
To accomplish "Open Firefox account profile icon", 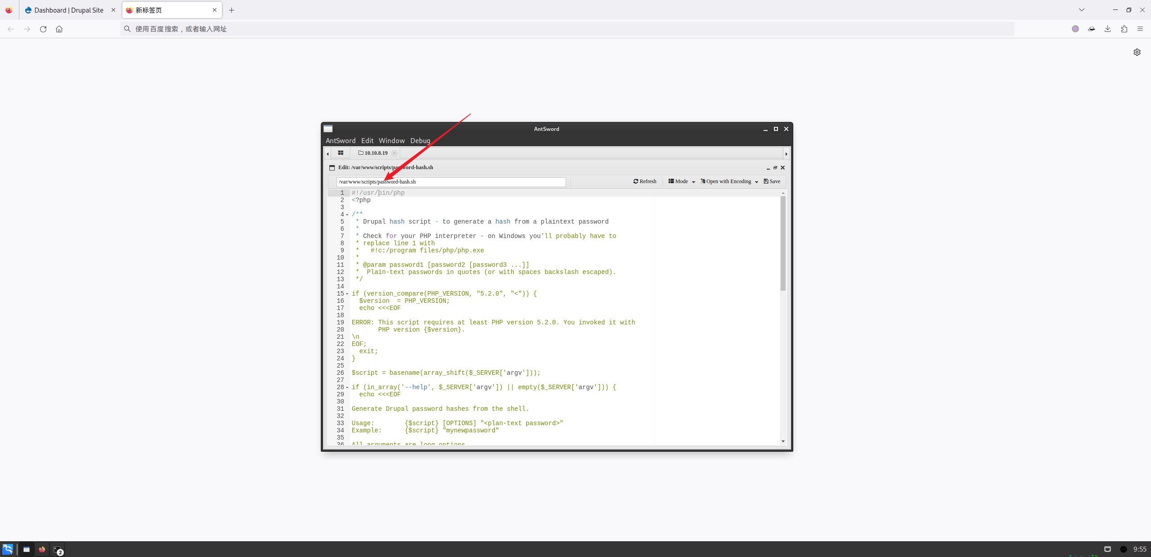I will pos(1075,29).
